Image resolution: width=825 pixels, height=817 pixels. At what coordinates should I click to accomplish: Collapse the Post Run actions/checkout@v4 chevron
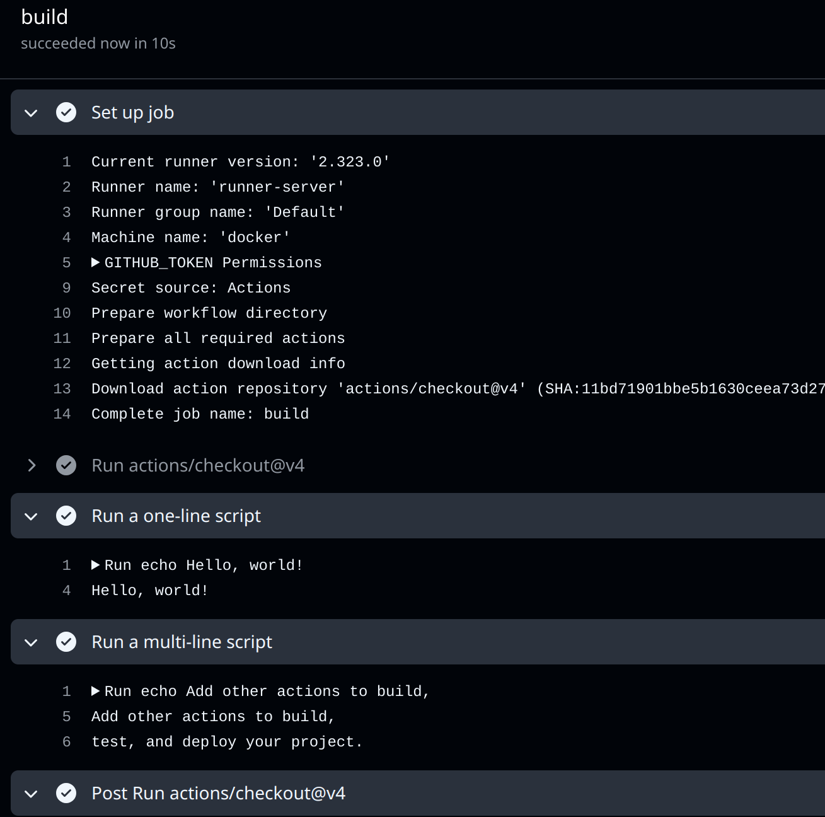31,794
